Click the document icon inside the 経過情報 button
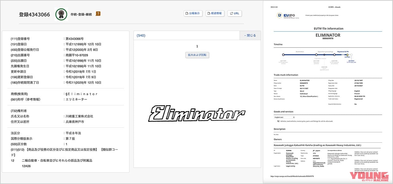Screen dimensions: 393x184 tap(208, 13)
